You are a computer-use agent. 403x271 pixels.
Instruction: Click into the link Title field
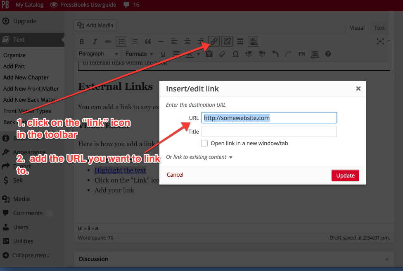[x=269, y=132]
